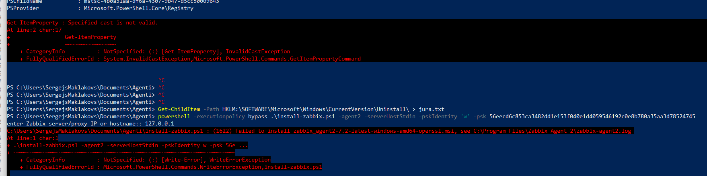This screenshot has width=707, height=176.
Task: Click the "At line:2 char:17" error location
Action: 34,30
